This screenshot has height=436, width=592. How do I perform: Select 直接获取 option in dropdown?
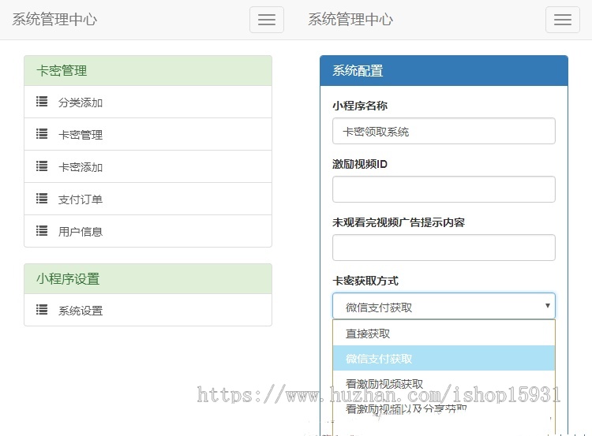point(444,334)
